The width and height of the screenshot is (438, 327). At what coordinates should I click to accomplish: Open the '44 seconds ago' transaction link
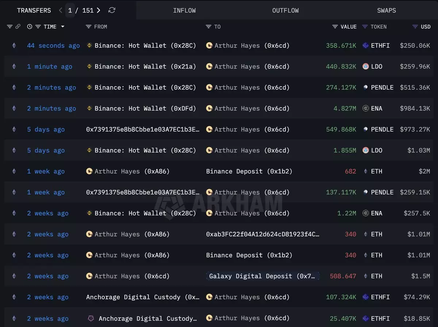pyautogui.click(x=53, y=46)
